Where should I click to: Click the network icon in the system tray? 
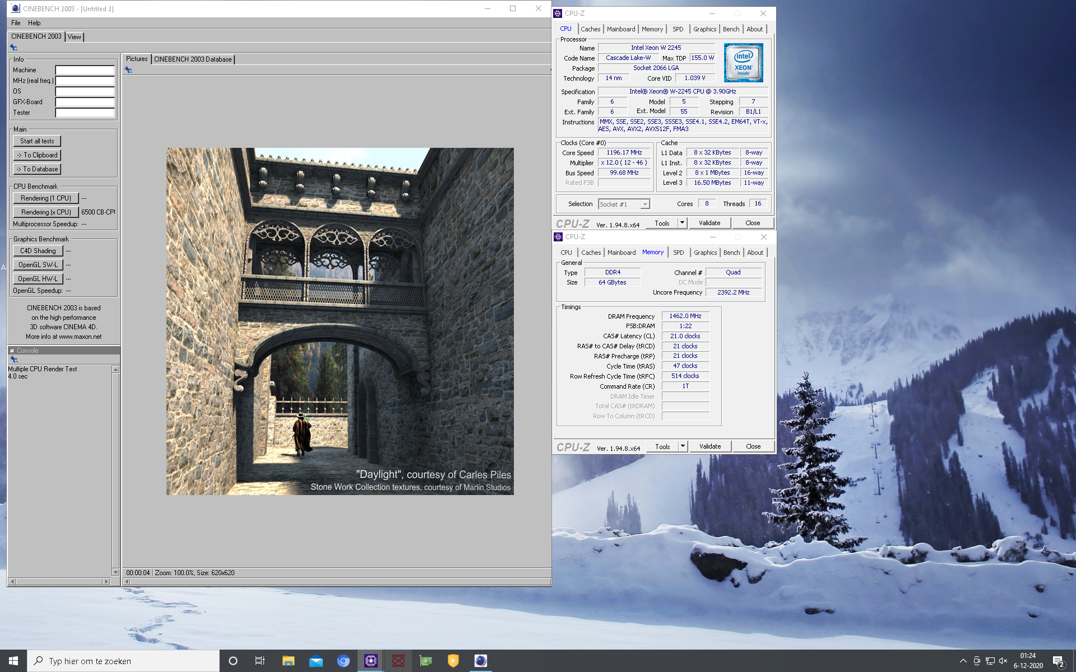coord(990,661)
